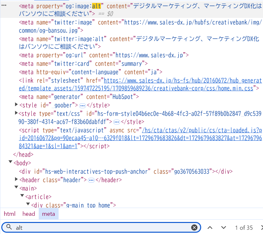Viewport: 263px width, 234px height.
Task: Open the home.min.css stylesheet link
Action: click(140, 84)
